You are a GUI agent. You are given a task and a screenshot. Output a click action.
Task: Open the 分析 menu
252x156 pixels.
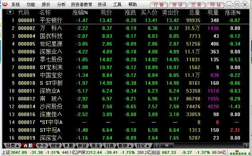point(61,5)
